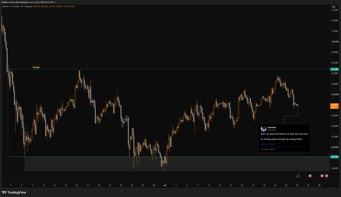Click the 58,000 price axis label
This screenshot has width=341, height=197.
pyautogui.click(x=334, y=168)
